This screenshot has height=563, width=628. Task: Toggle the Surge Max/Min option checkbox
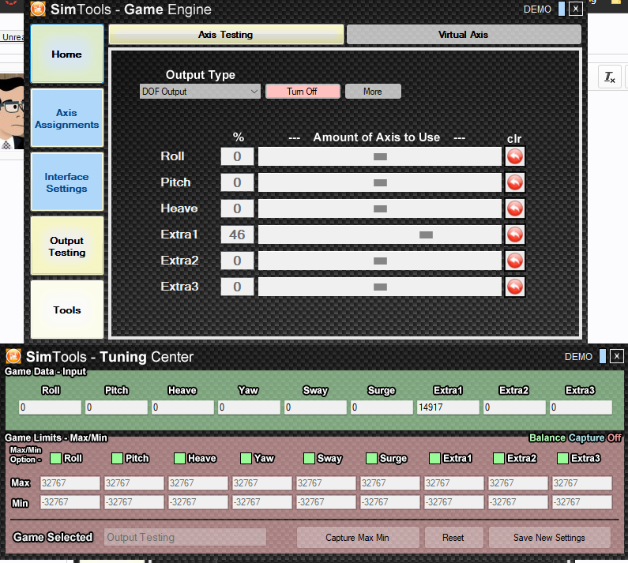pos(372,459)
